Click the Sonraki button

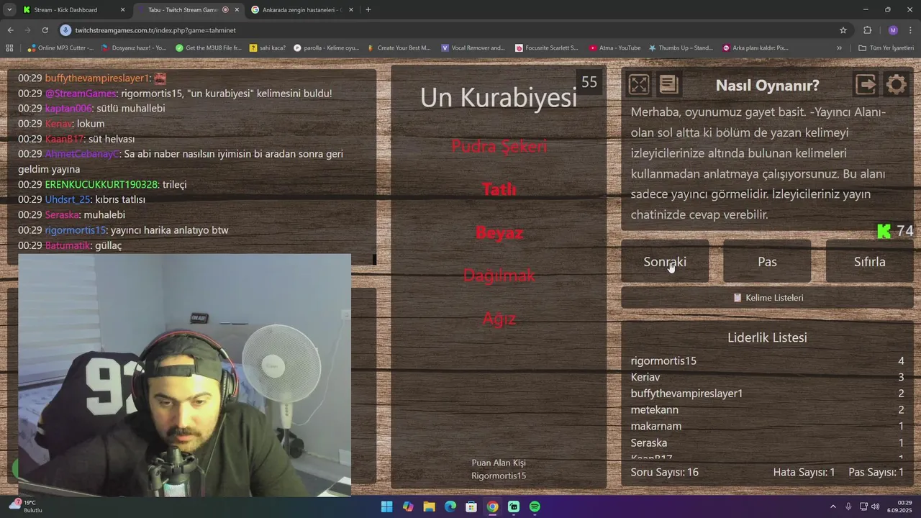665,261
